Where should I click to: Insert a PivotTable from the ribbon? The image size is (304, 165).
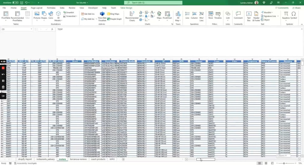(x=6, y=16)
